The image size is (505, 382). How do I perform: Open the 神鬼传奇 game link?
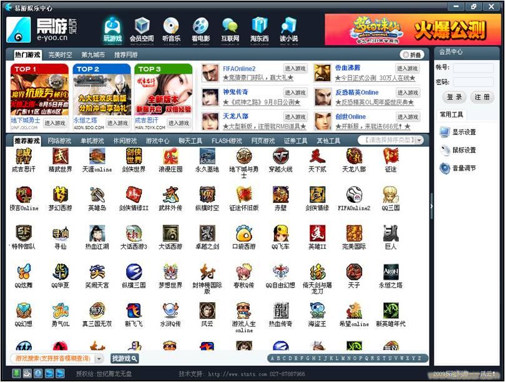pos(235,92)
